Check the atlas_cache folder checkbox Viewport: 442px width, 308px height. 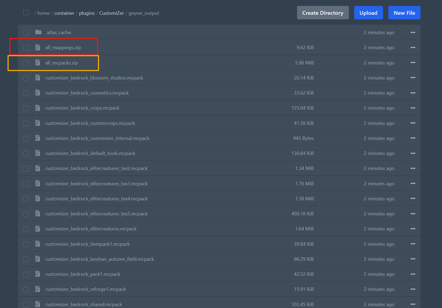click(x=26, y=33)
